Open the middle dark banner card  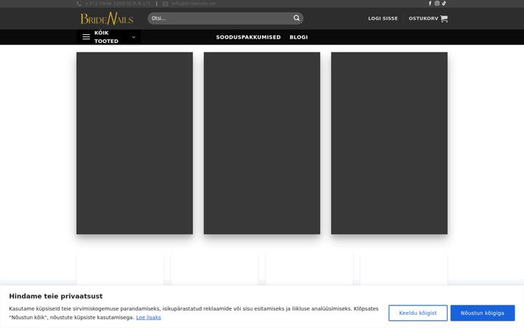(x=262, y=143)
